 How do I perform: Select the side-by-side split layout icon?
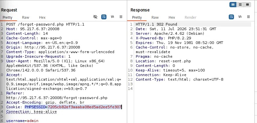pos(233,5)
